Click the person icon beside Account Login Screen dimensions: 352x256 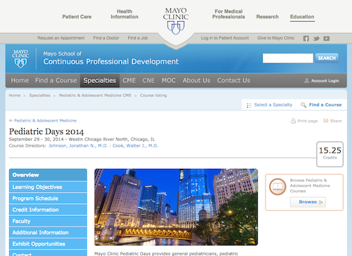306,81
